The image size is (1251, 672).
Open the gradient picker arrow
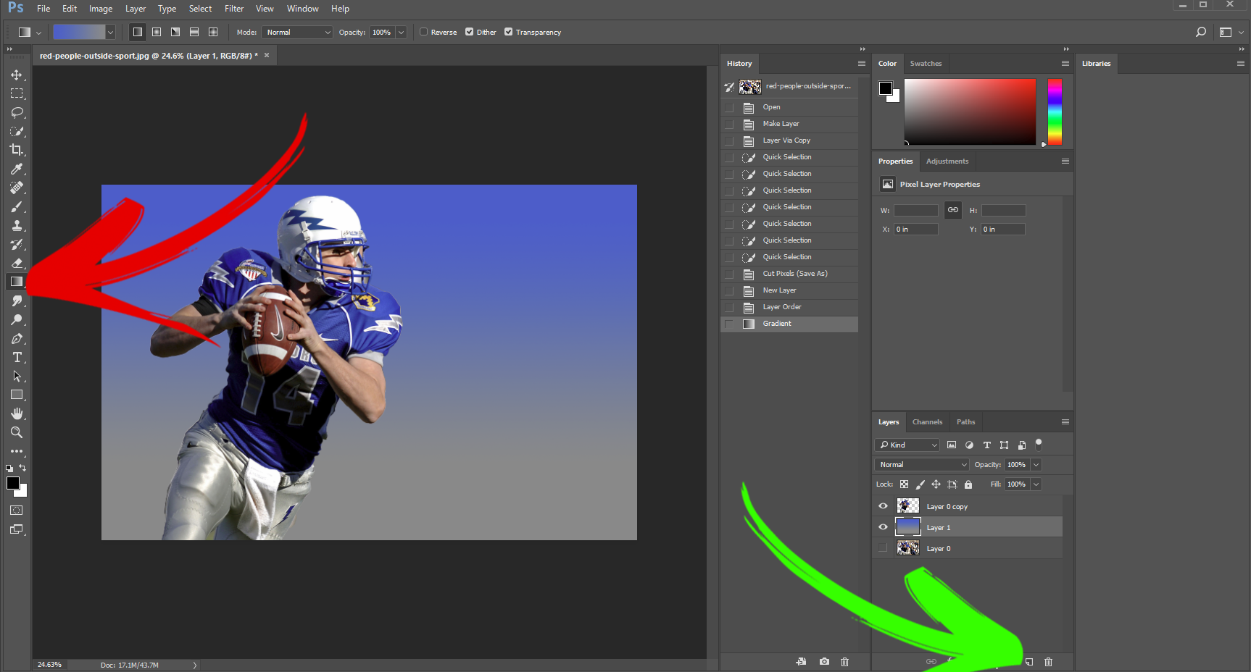110,33
